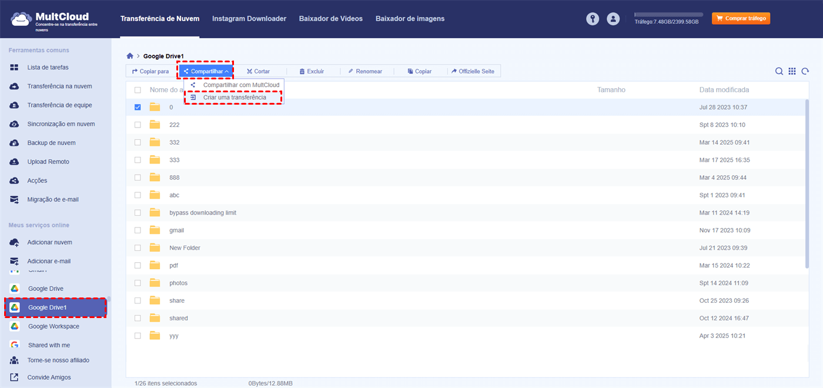
Task: Click the home breadcrumb icon
Action: [x=130, y=56]
